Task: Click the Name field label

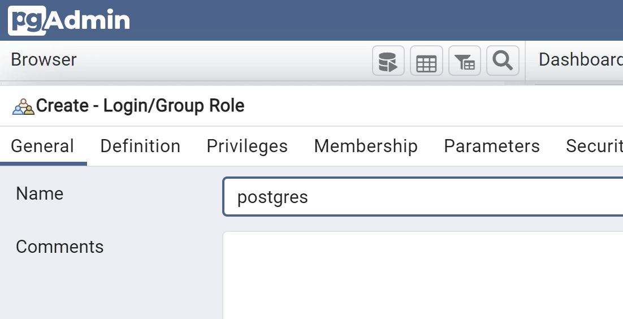Action: (40, 194)
